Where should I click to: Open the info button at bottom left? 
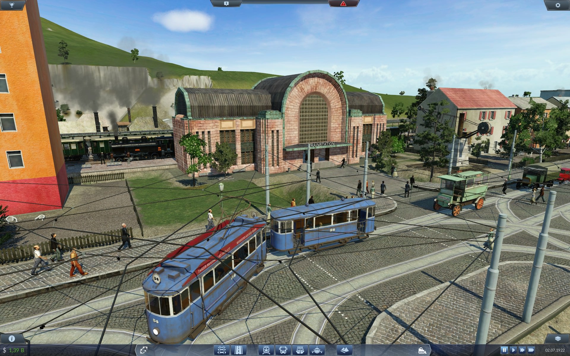tap(12, 339)
